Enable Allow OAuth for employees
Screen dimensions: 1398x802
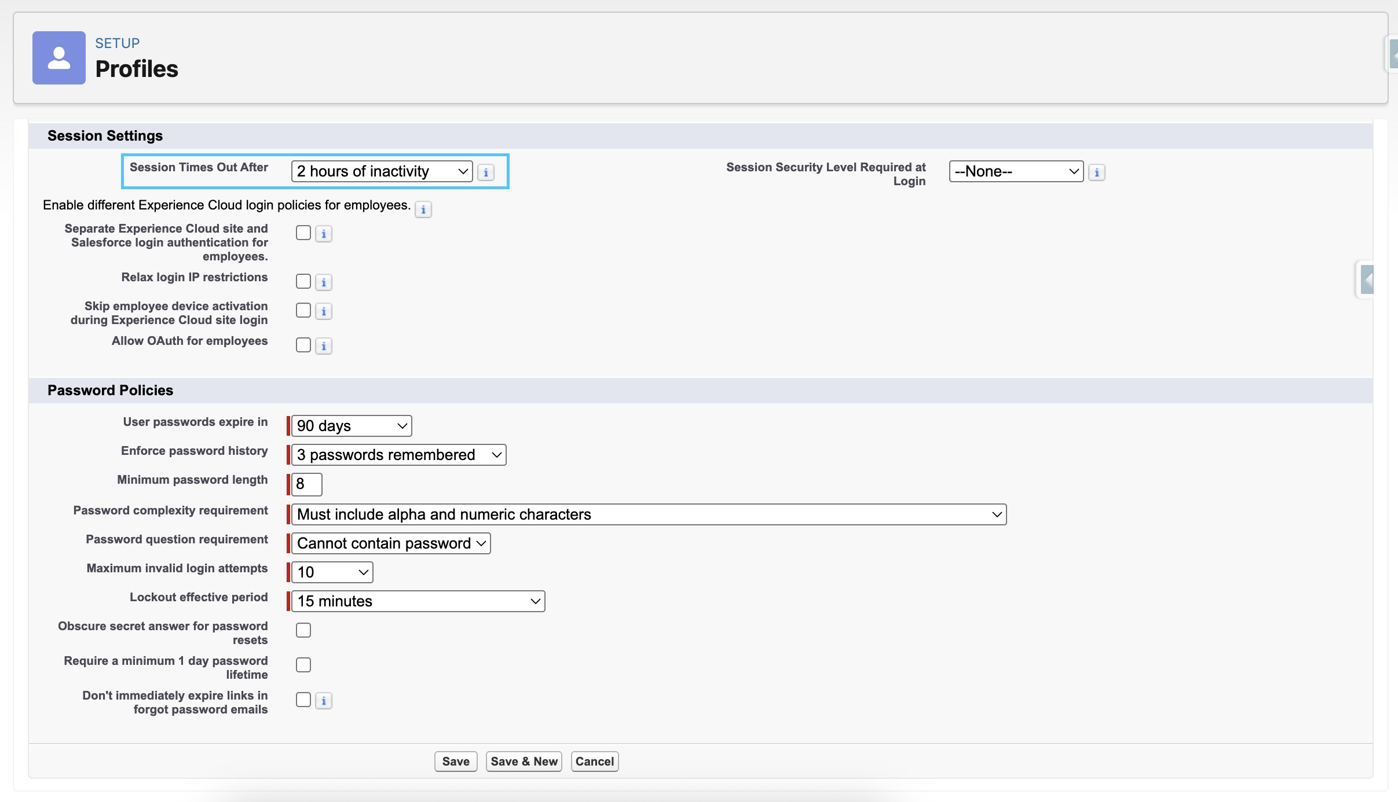point(303,345)
